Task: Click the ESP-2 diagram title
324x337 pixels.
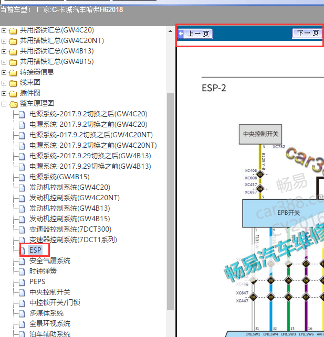Action: point(214,88)
